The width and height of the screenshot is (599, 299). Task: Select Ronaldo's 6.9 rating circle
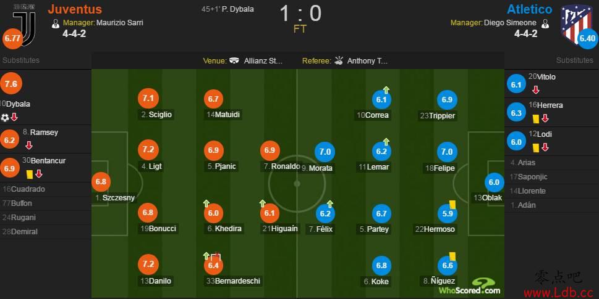point(270,150)
